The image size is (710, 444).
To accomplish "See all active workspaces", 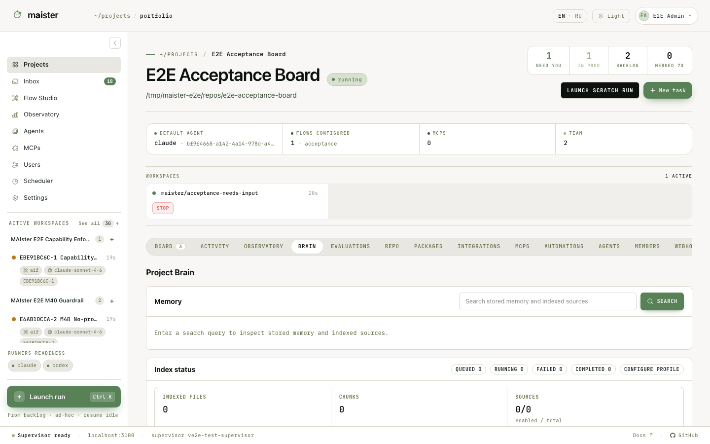I will (99, 223).
